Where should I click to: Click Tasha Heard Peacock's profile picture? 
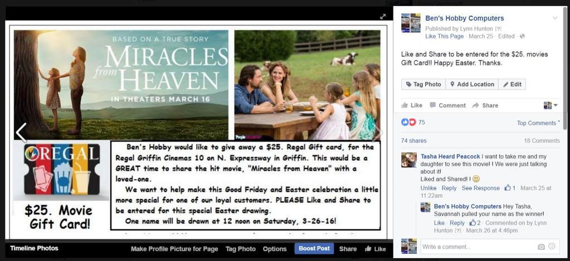409,160
